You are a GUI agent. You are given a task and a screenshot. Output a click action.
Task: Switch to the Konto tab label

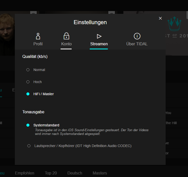coord(66,44)
